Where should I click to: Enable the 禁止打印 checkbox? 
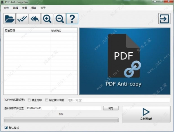coord(29,100)
